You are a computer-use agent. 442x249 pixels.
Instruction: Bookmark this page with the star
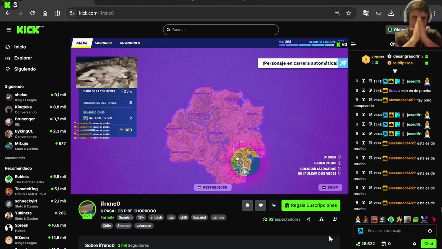pos(349,13)
